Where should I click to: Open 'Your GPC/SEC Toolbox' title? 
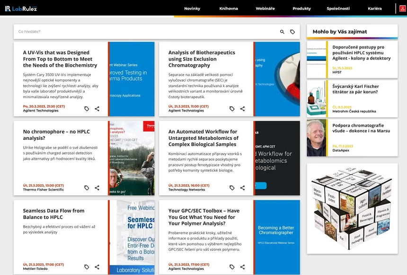[x=204, y=217]
